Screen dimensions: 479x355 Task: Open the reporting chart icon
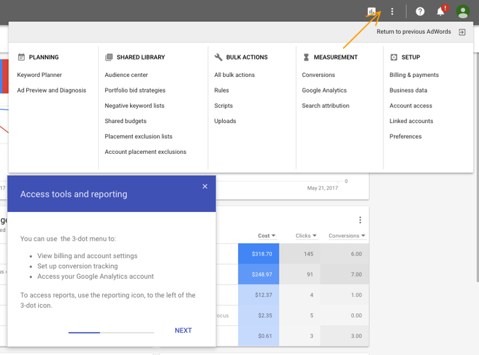click(x=371, y=12)
